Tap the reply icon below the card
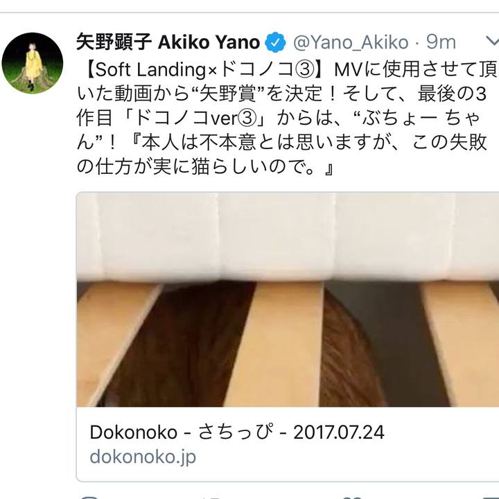Screen dimensions: 499x499 [x=89, y=497]
